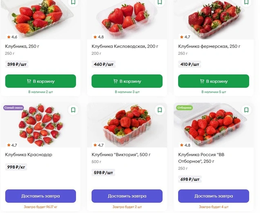The height and width of the screenshot is (213, 268).
Task: Click the 4.8 star rating on Клубника Кисловодская
Action: point(98,37)
